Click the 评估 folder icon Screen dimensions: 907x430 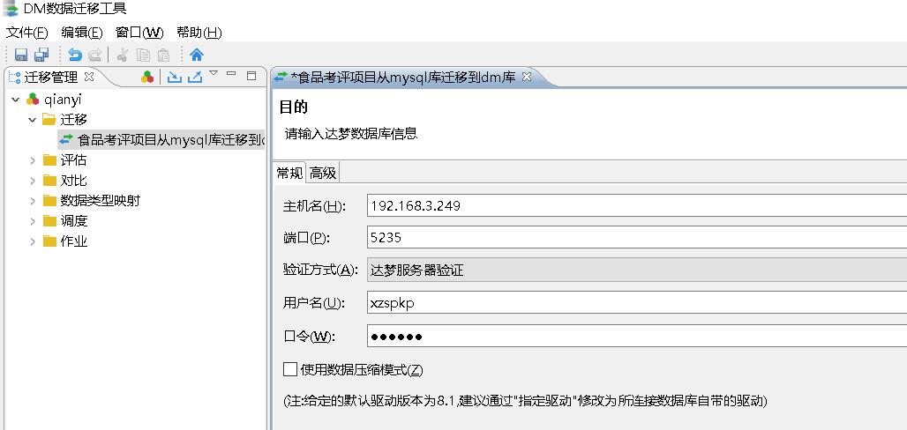click(49, 160)
